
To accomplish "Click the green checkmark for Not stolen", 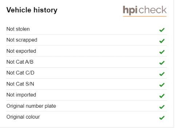I will tap(162, 30).
